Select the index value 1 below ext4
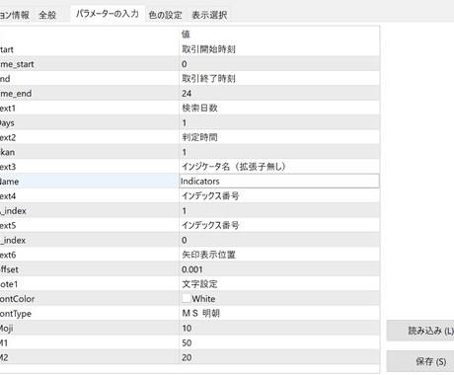The width and height of the screenshot is (454, 375). [279, 210]
